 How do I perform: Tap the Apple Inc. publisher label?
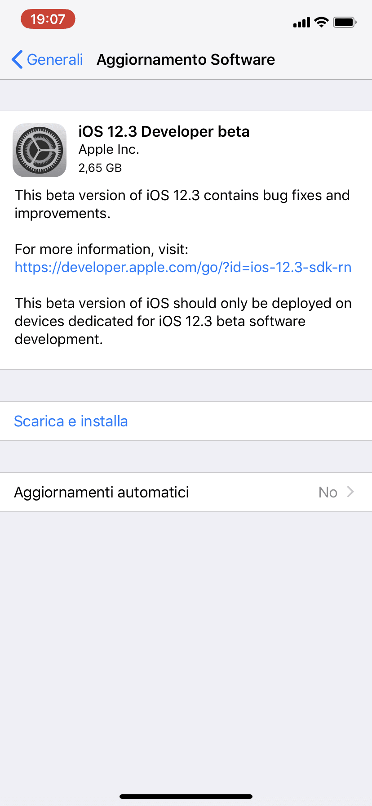(109, 149)
